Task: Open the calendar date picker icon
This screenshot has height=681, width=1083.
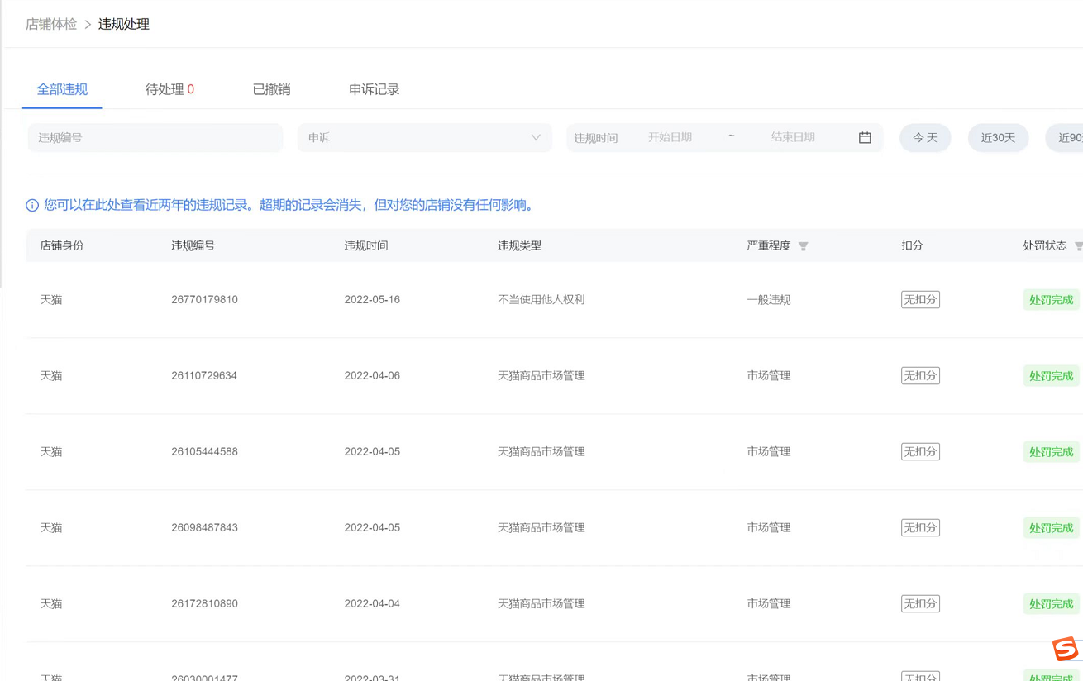Action: click(865, 138)
